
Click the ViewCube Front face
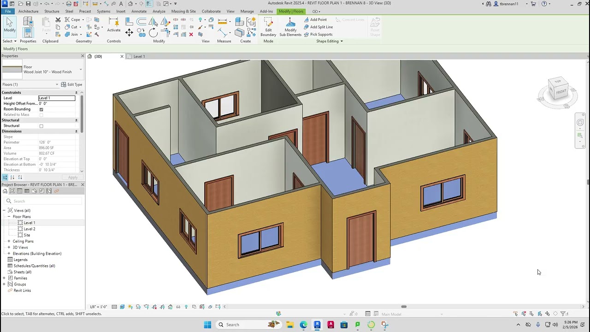coord(560,92)
